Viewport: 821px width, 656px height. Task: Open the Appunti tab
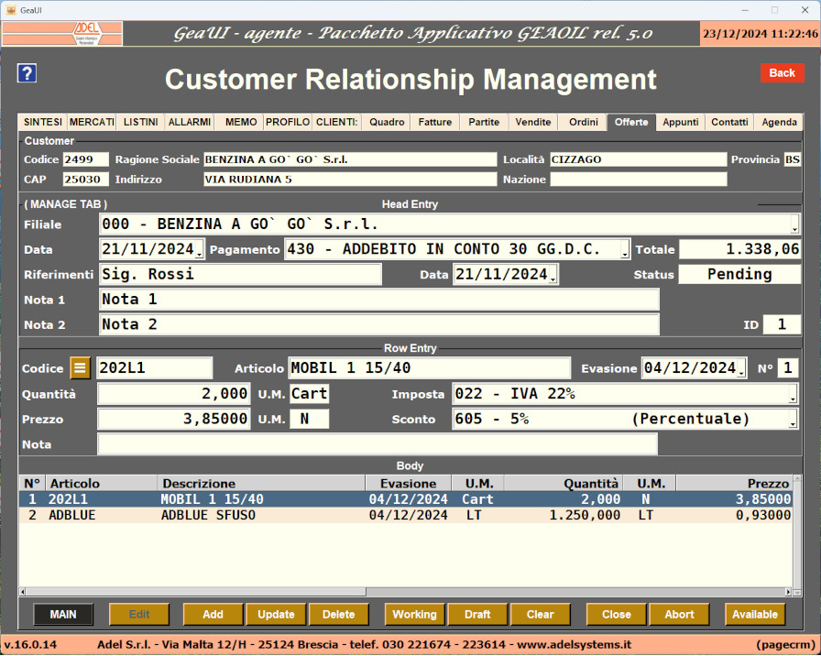680,122
